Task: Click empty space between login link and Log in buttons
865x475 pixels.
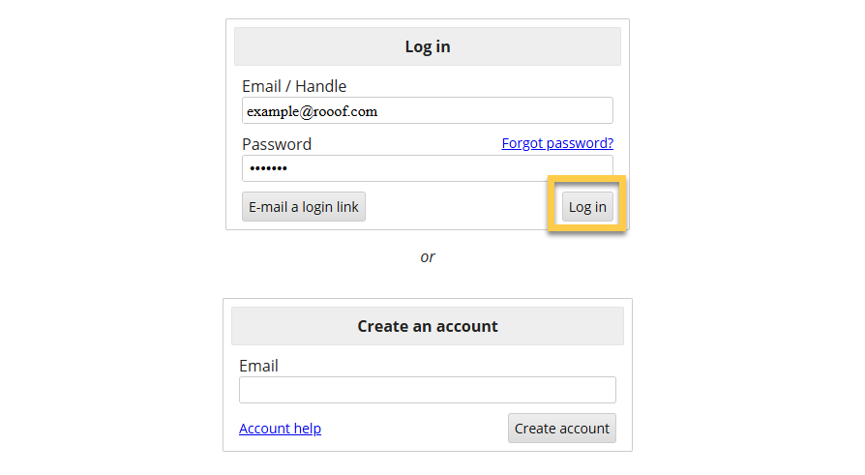Action: pyautogui.click(x=457, y=207)
